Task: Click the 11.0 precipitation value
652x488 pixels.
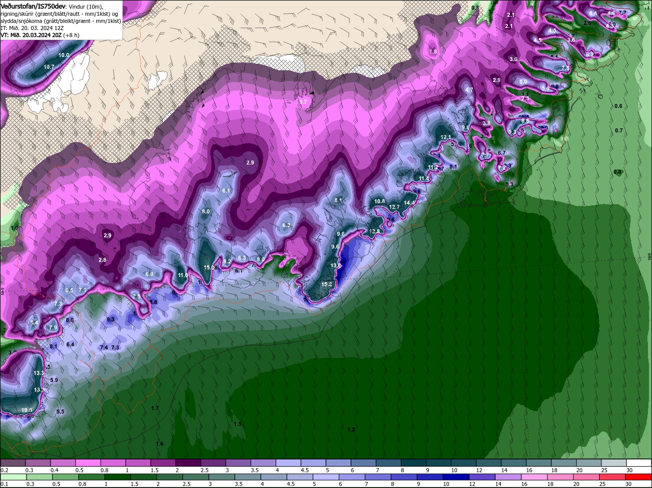Action: (183, 275)
